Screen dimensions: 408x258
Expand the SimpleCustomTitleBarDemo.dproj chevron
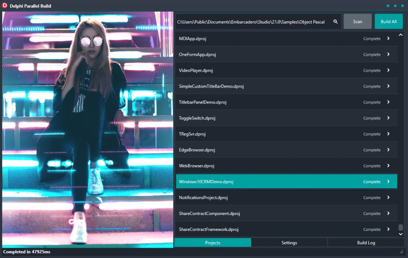pyautogui.click(x=388, y=86)
